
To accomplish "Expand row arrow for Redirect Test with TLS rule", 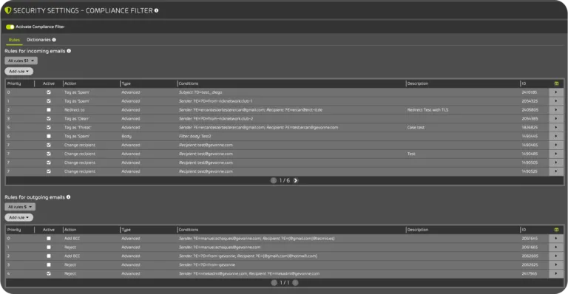I will click(x=556, y=110).
